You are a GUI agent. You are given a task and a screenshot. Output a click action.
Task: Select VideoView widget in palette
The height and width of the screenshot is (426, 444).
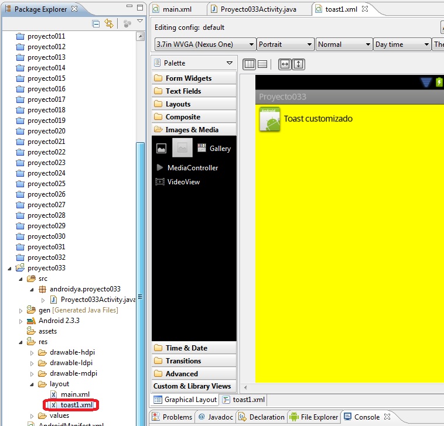(x=178, y=182)
